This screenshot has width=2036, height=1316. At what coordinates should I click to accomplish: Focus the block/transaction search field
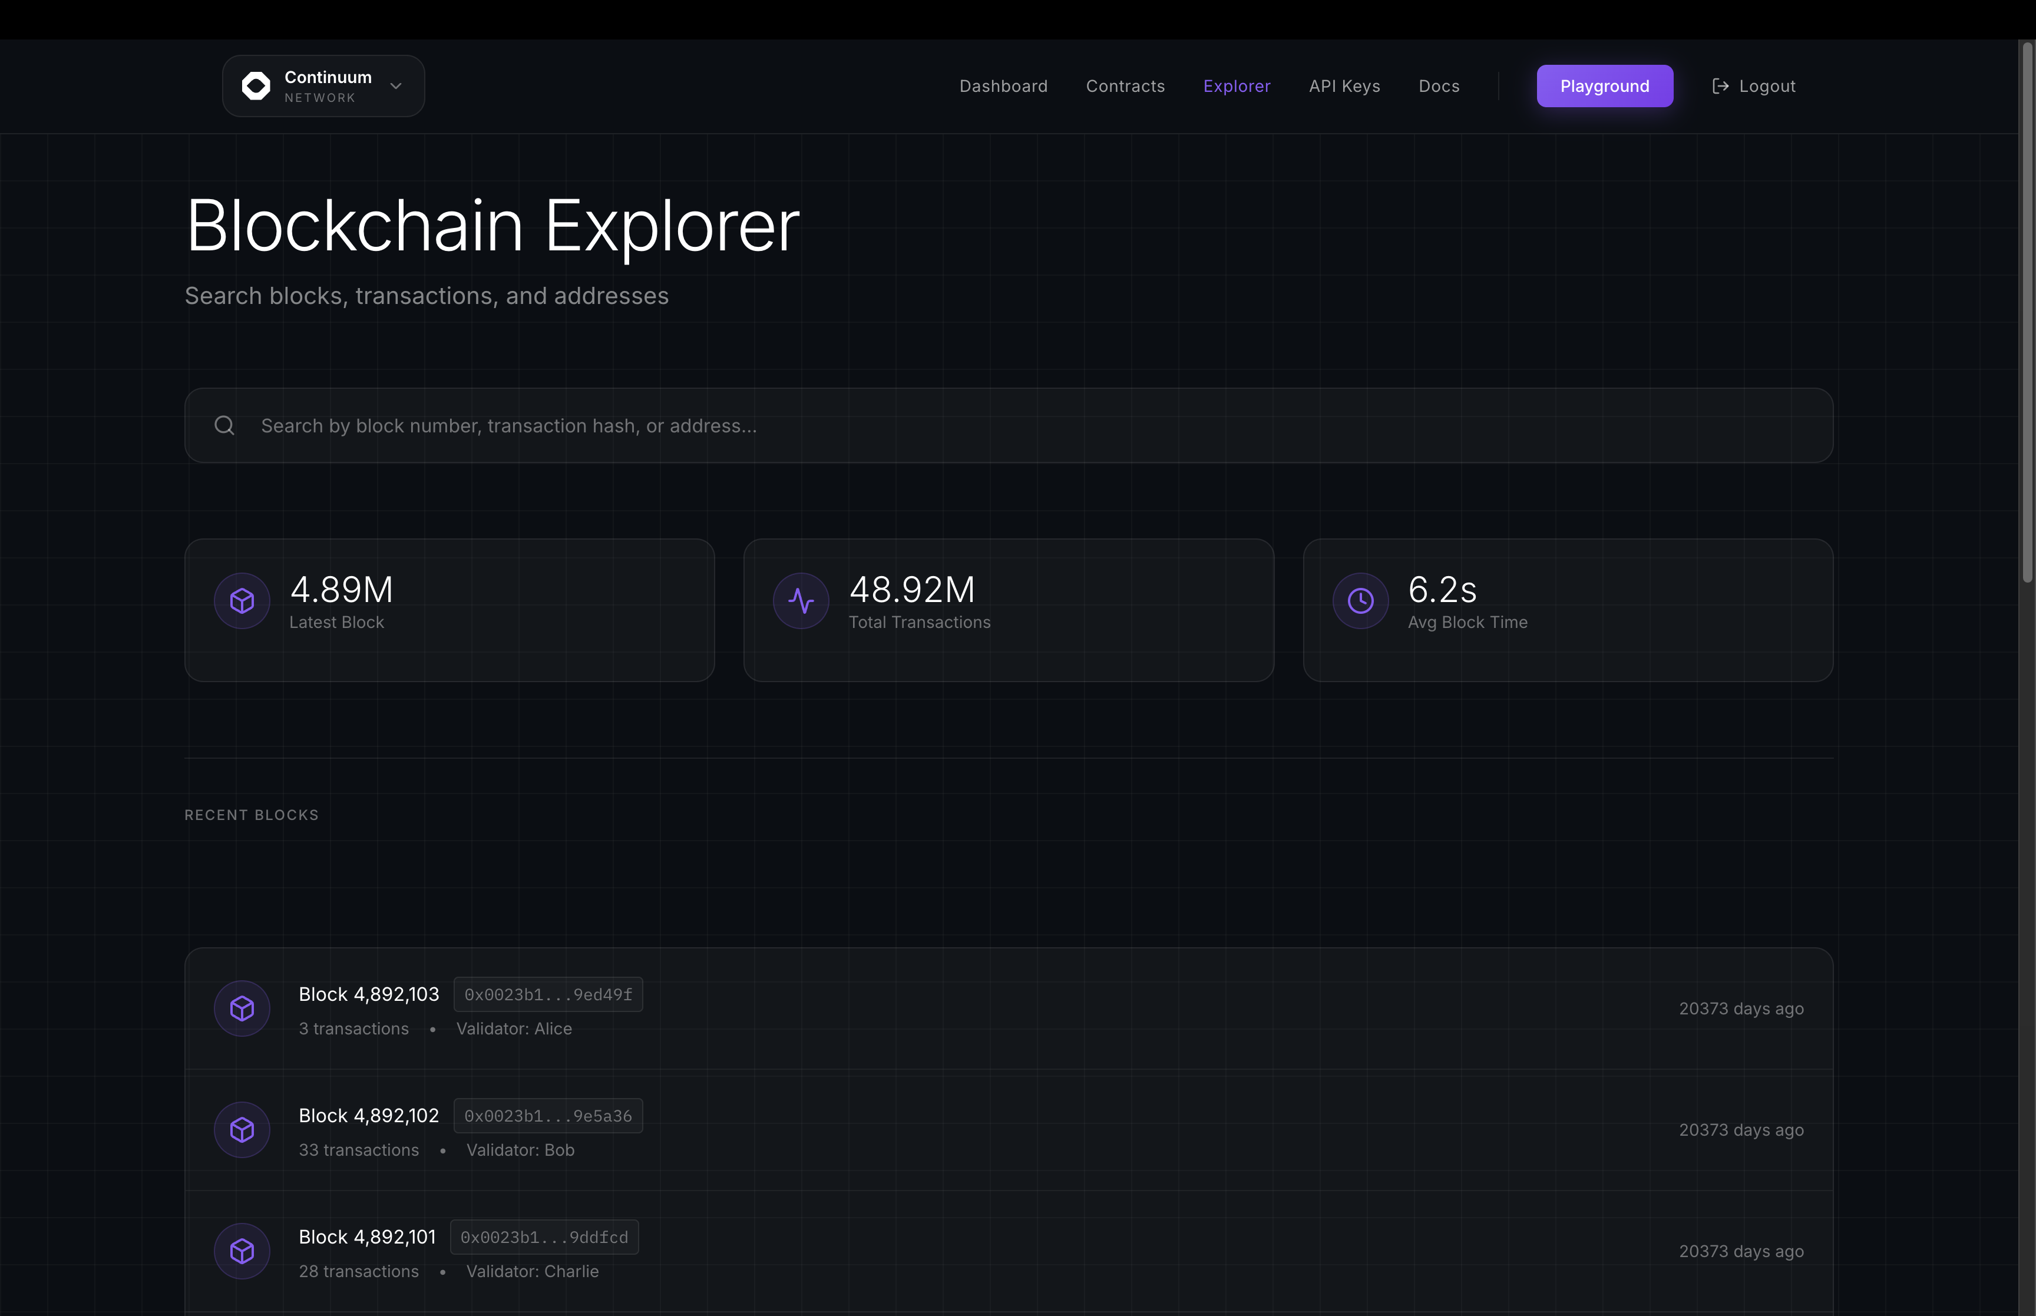pyautogui.click(x=1008, y=425)
